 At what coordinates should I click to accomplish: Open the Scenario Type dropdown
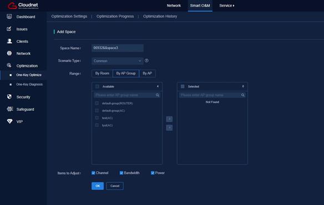click(x=118, y=61)
